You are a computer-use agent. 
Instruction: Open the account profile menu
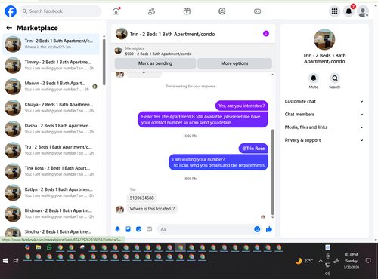363,11
